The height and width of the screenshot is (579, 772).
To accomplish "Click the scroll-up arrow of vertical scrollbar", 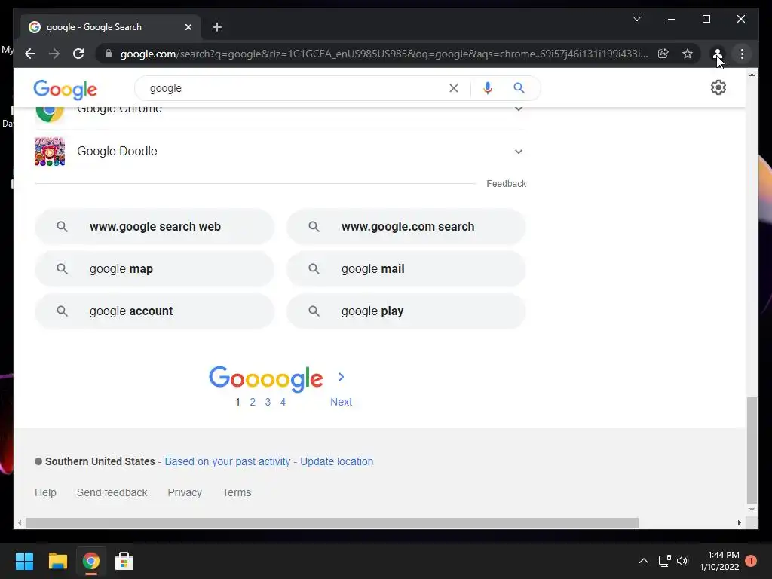I will click(x=752, y=75).
